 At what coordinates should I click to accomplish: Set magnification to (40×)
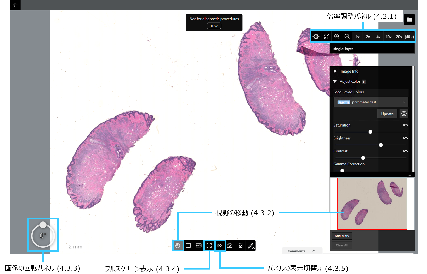(x=409, y=37)
